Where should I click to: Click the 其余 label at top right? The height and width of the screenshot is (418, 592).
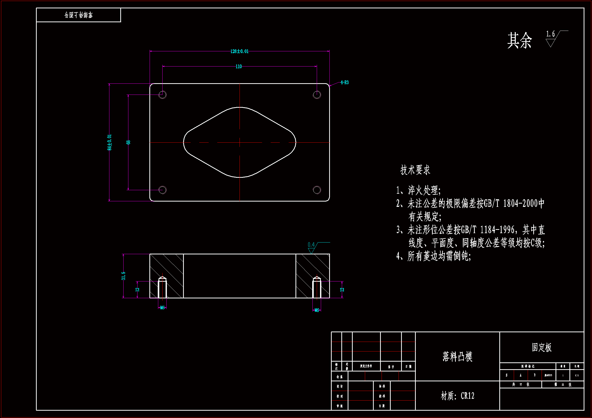[519, 41]
